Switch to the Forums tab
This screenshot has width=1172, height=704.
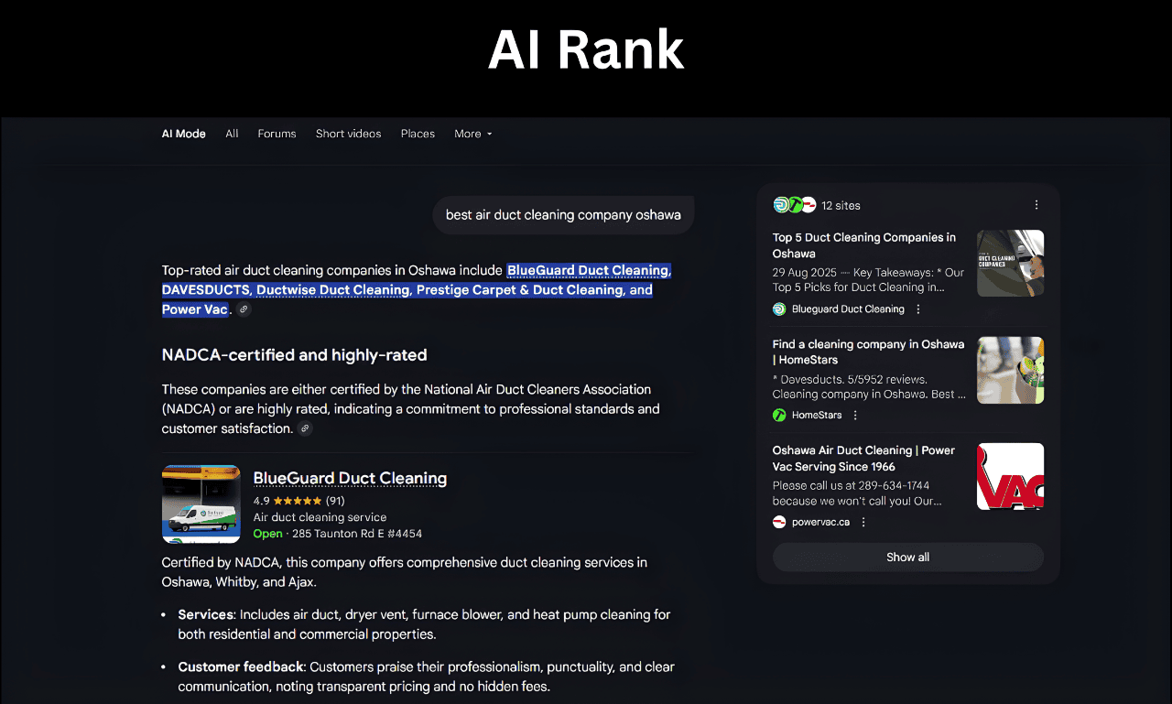pos(277,134)
